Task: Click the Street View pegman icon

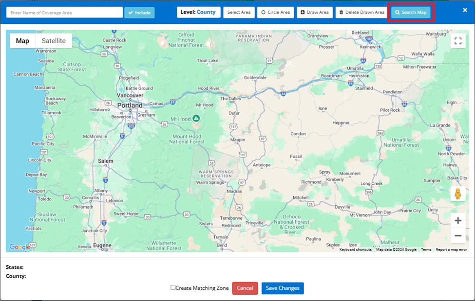Action: point(458,194)
